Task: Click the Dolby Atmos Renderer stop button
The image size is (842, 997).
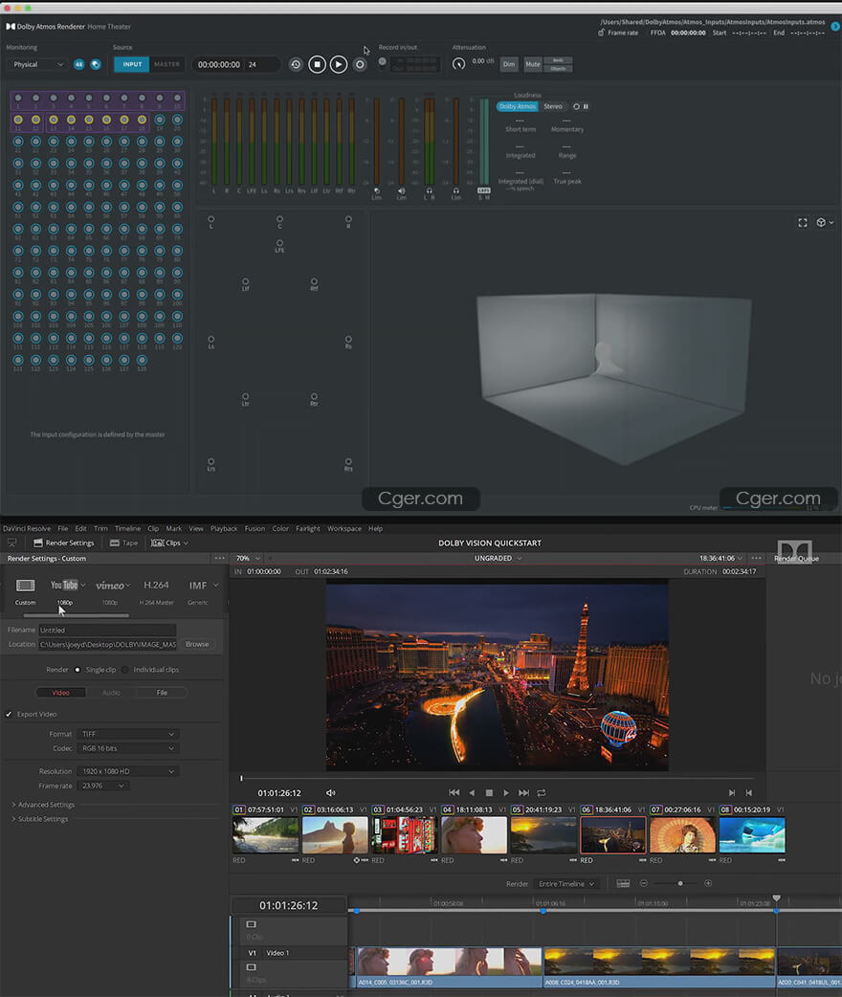Action: [x=317, y=64]
